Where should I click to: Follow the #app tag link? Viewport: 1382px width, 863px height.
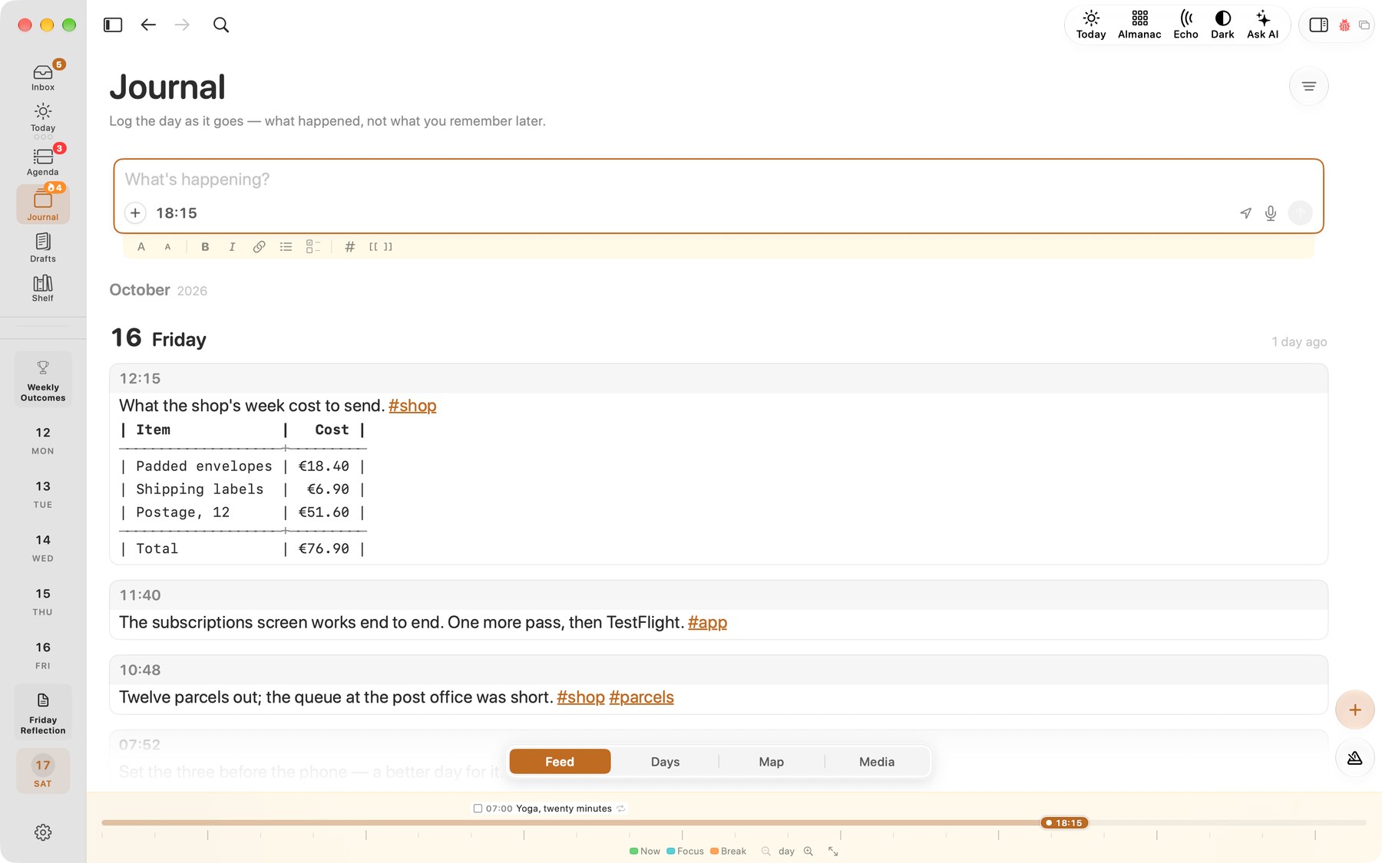pos(707,623)
